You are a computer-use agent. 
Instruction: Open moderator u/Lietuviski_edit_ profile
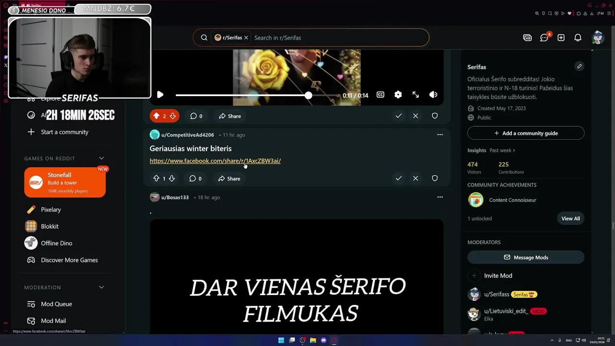(506, 311)
